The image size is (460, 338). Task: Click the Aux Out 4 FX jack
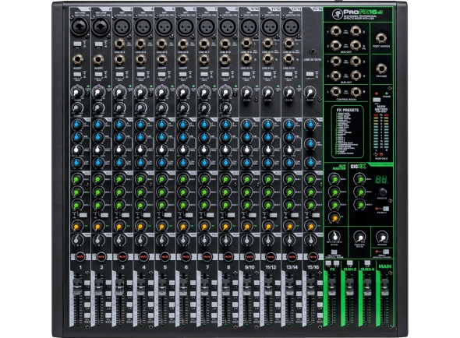[x=356, y=45]
